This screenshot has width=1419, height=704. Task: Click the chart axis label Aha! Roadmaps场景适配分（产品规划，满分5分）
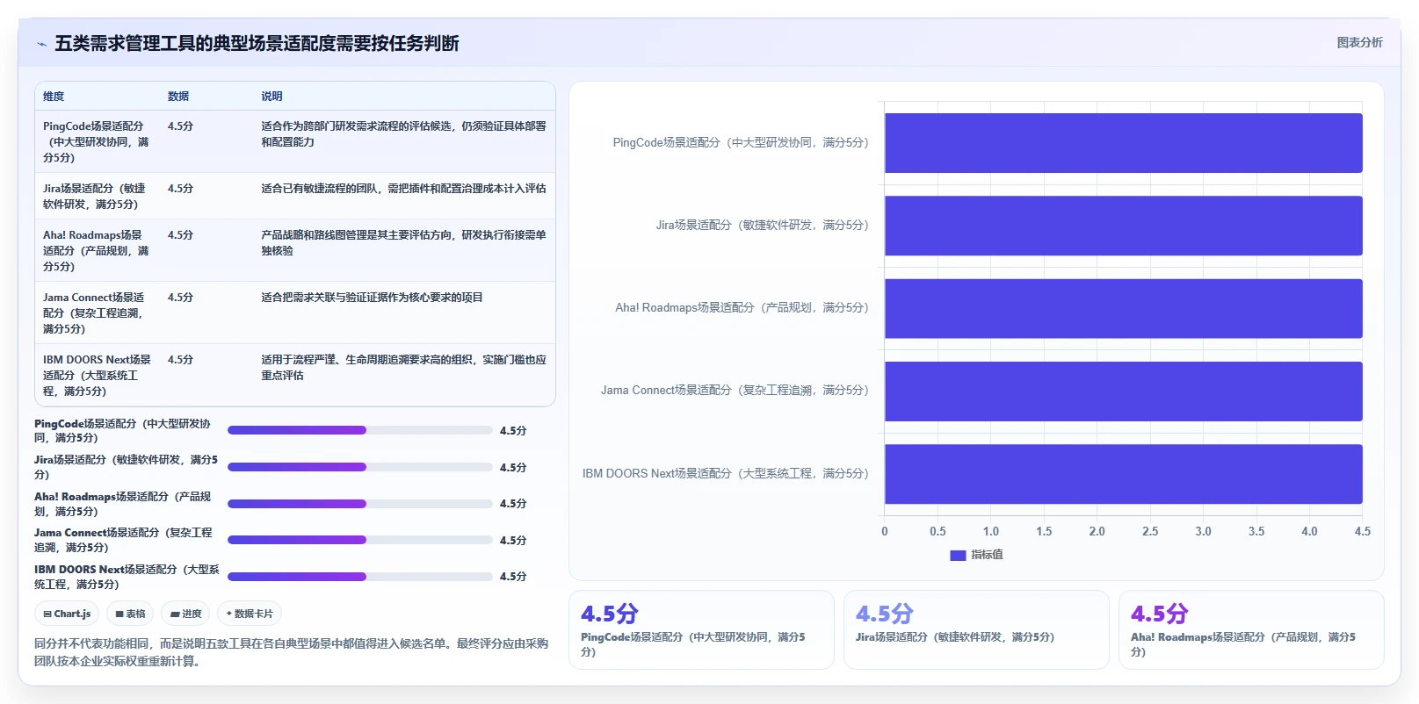(742, 307)
